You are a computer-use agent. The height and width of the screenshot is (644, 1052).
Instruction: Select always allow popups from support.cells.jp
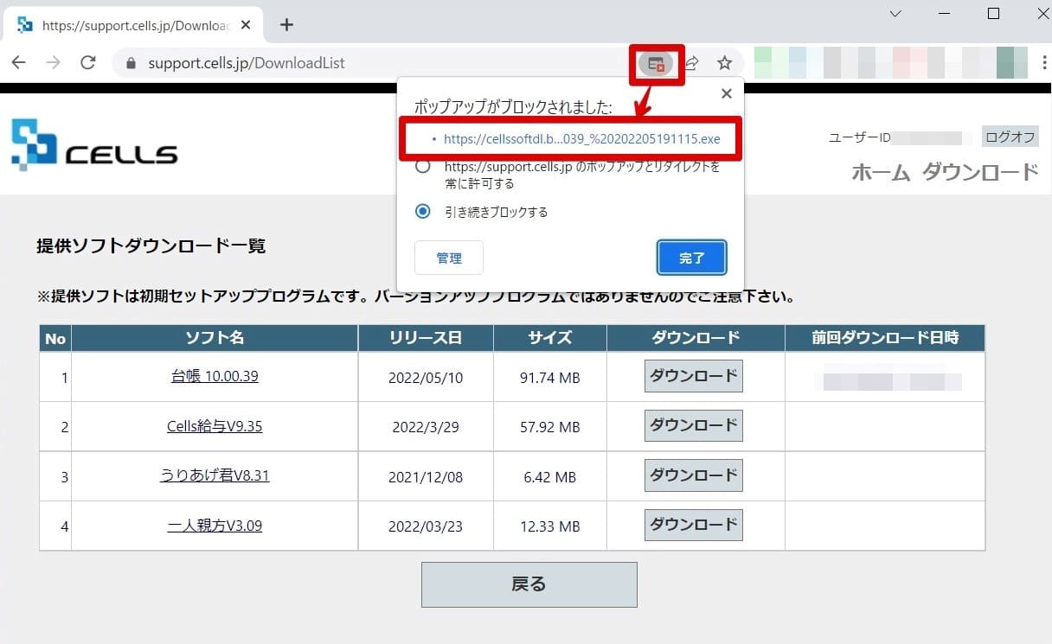coord(423,167)
